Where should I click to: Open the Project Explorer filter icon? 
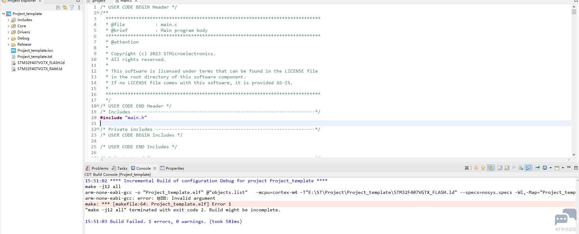72,7
